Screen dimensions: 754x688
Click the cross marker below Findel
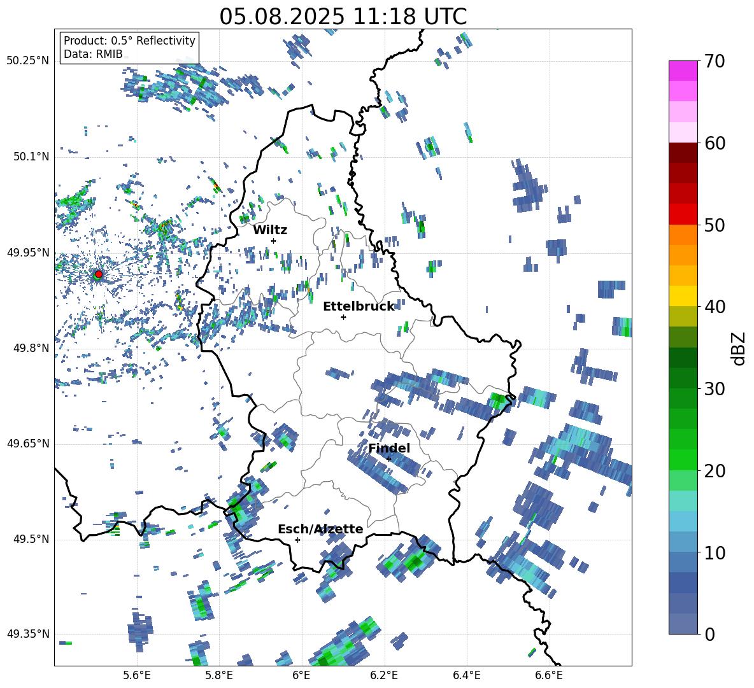click(x=388, y=460)
